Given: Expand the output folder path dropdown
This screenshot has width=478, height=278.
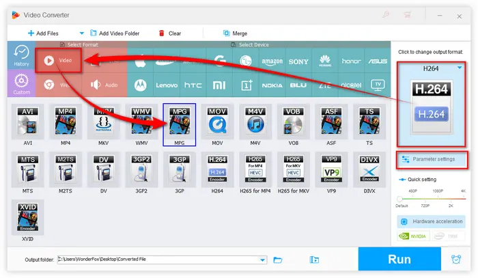Looking at the screenshot, I should pos(263,260).
